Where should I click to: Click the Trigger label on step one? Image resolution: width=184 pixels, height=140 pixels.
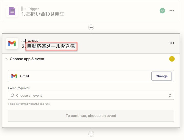click(33, 9)
